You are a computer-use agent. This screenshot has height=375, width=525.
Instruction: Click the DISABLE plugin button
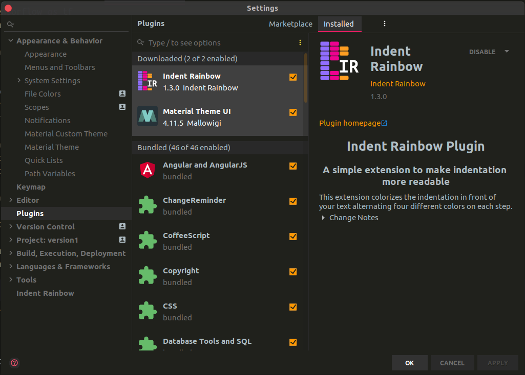point(482,52)
